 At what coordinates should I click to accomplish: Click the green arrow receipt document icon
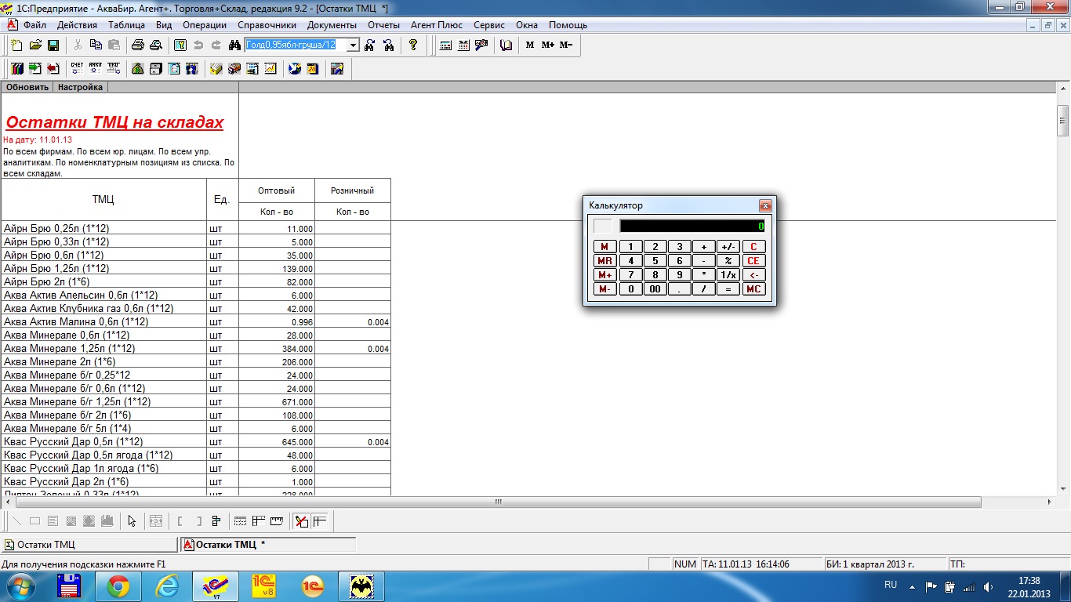tap(35, 69)
